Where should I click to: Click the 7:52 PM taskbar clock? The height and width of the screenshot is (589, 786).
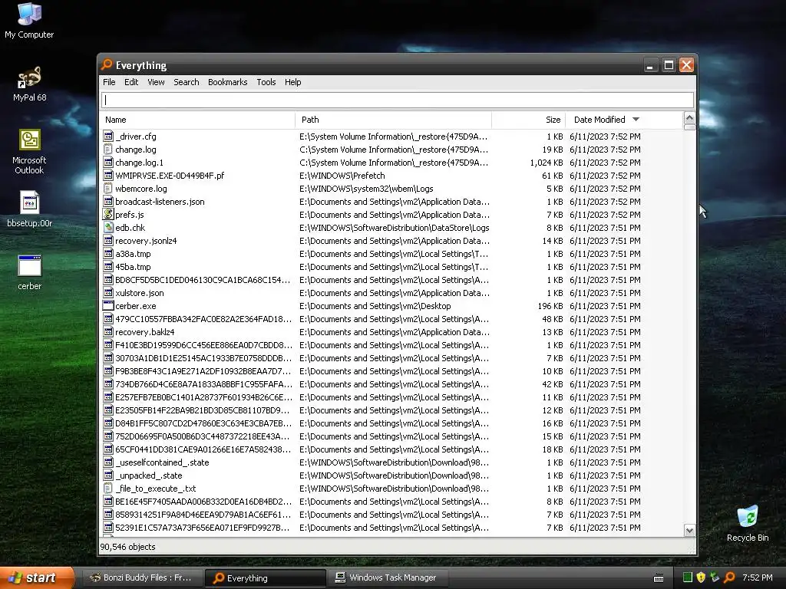[x=757, y=577]
